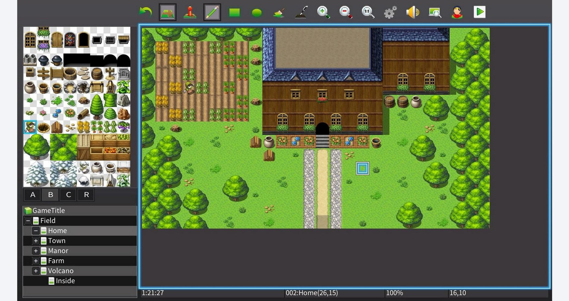Select the Shadow Pen tool
Screen dimensions: 569x301
pyautogui.click(x=301, y=12)
